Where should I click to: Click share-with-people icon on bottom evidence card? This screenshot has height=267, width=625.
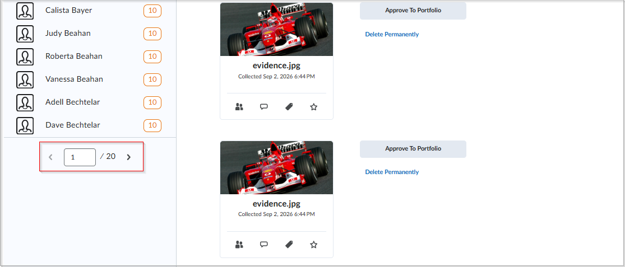(239, 244)
